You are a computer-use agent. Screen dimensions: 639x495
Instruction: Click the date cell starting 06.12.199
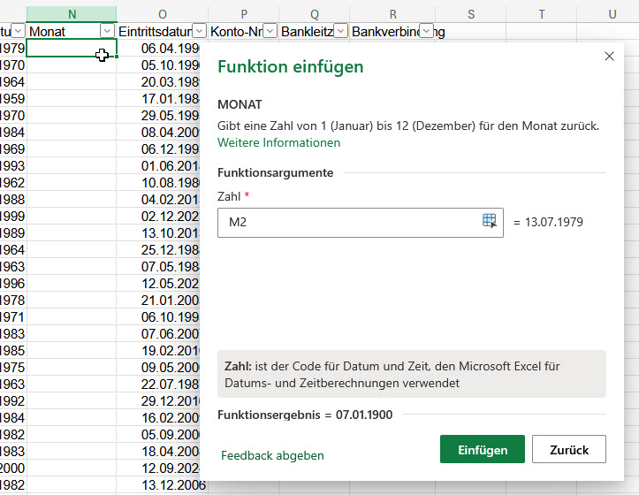[159, 148]
